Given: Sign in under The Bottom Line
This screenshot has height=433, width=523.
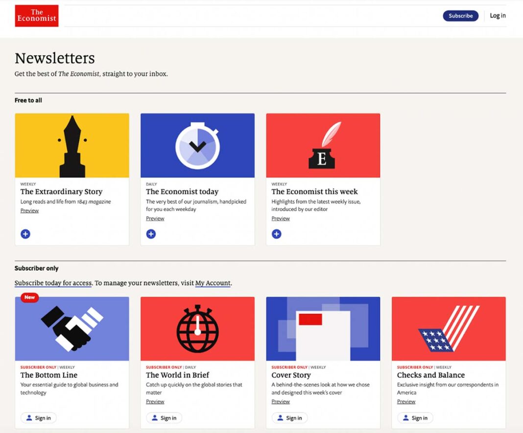Looking at the screenshot, I should (38, 418).
